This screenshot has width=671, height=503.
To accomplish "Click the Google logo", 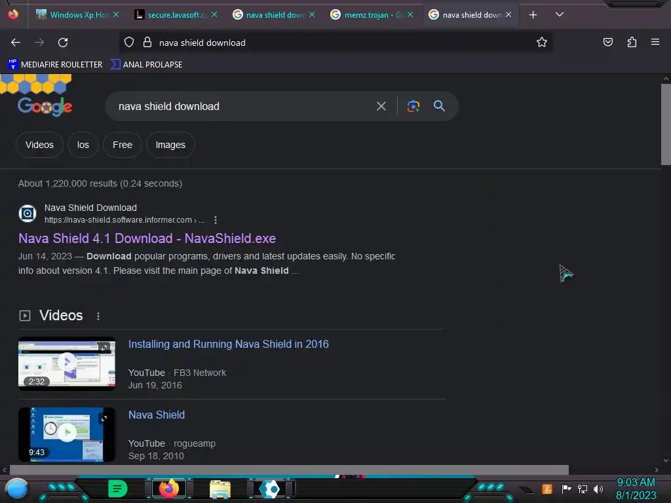I will 45,107.
